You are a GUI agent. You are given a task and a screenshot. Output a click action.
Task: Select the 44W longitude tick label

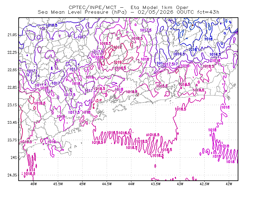coord(131,184)
